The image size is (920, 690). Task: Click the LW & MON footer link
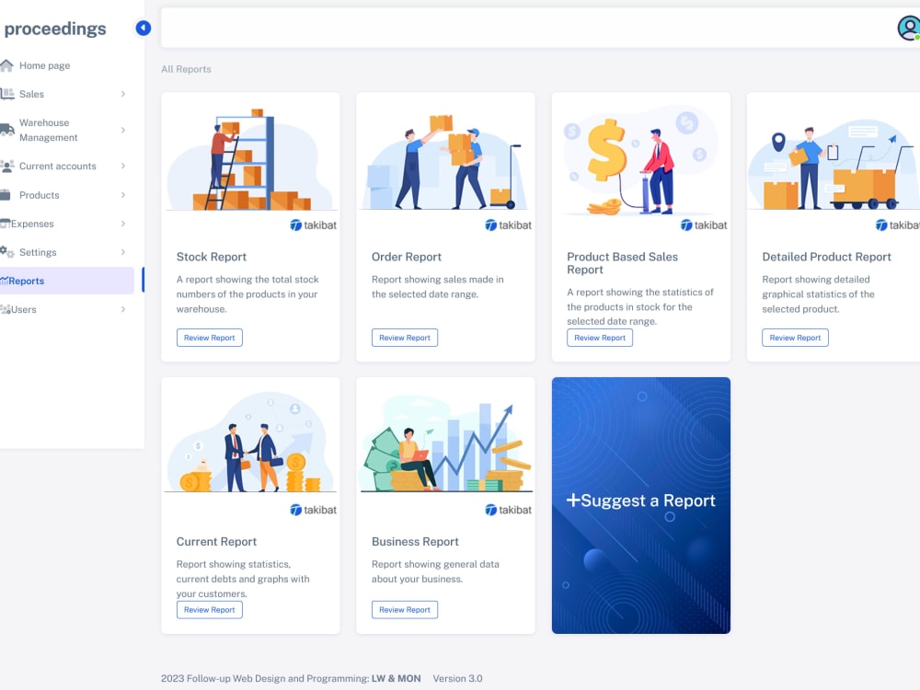coord(396,678)
